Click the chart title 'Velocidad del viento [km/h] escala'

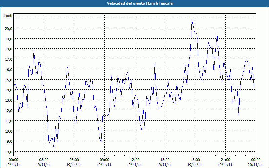pos(140,3)
